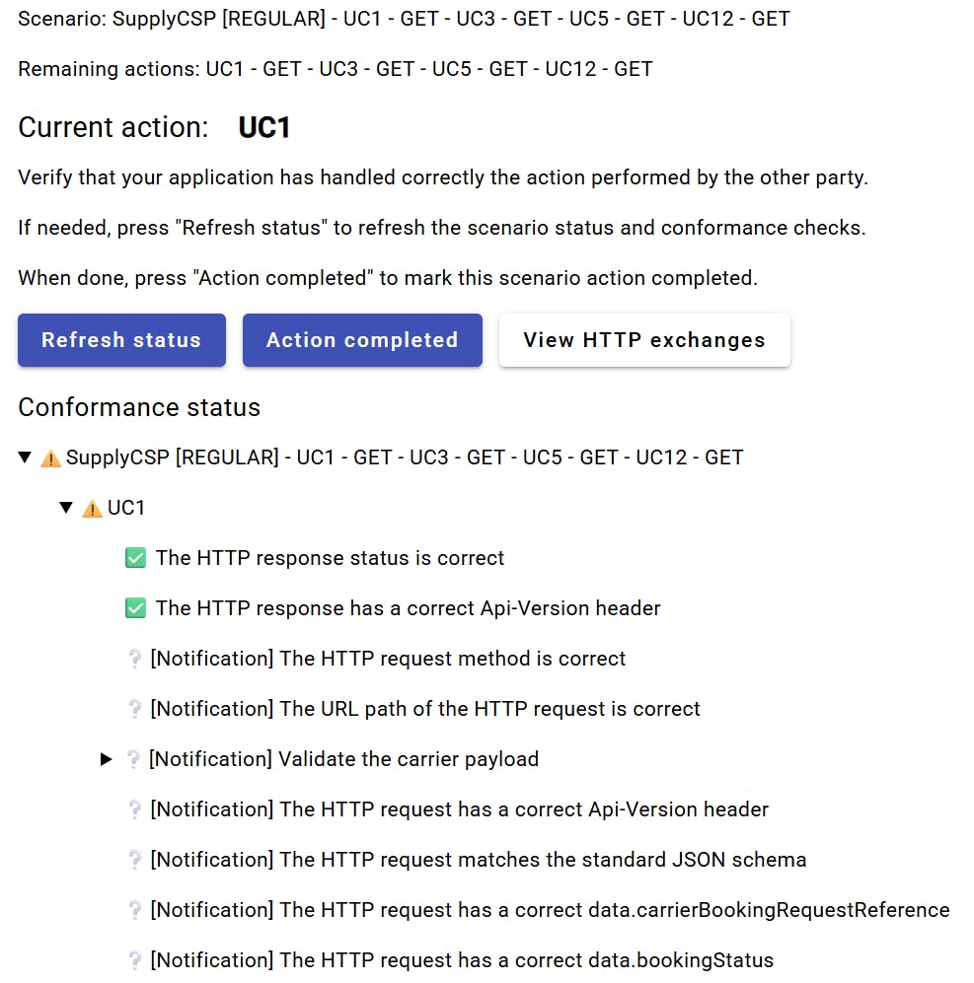
Task: Click green check beside HTTP response status
Action: tap(135, 558)
